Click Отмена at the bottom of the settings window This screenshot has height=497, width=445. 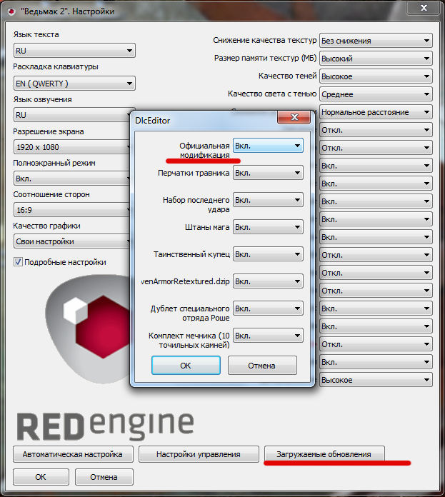104,477
